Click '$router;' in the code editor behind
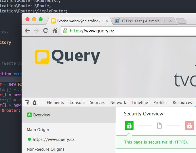The height and width of the screenshot is (153, 196). [11, 110]
